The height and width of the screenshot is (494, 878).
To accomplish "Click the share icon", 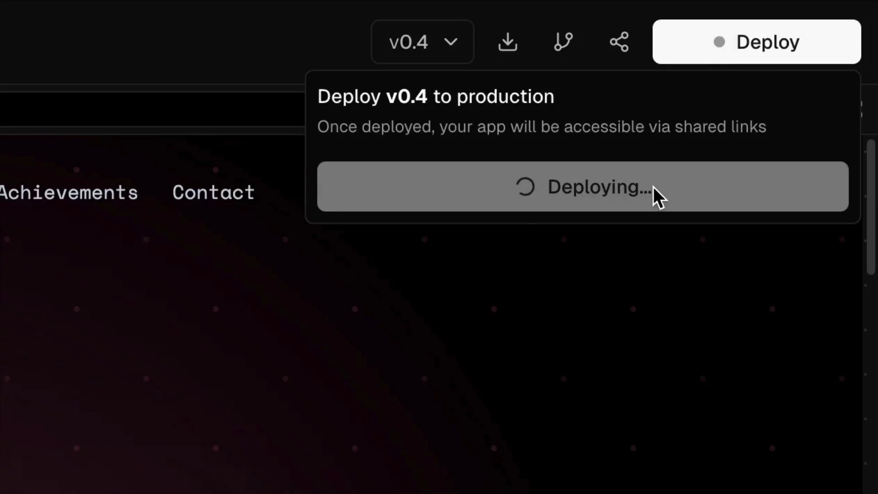I will pyautogui.click(x=619, y=42).
